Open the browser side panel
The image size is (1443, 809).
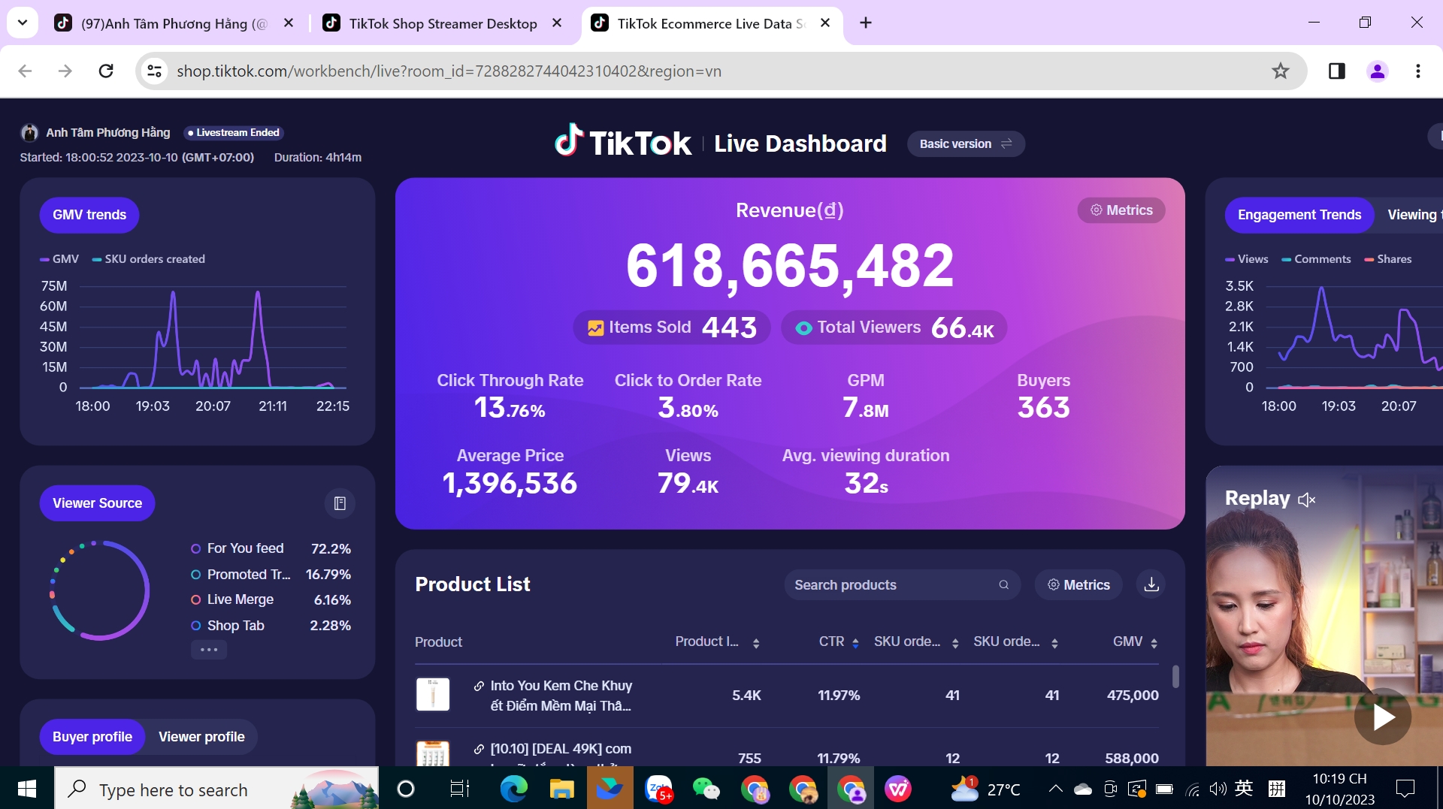pyautogui.click(x=1336, y=71)
